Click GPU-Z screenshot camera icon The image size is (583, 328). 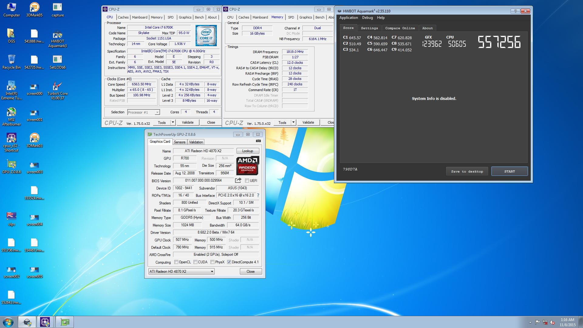pyautogui.click(x=258, y=141)
